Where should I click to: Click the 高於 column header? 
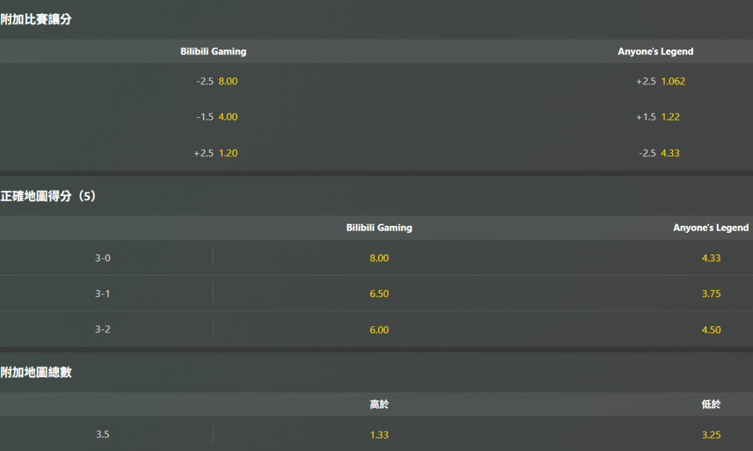coord(379,404)
